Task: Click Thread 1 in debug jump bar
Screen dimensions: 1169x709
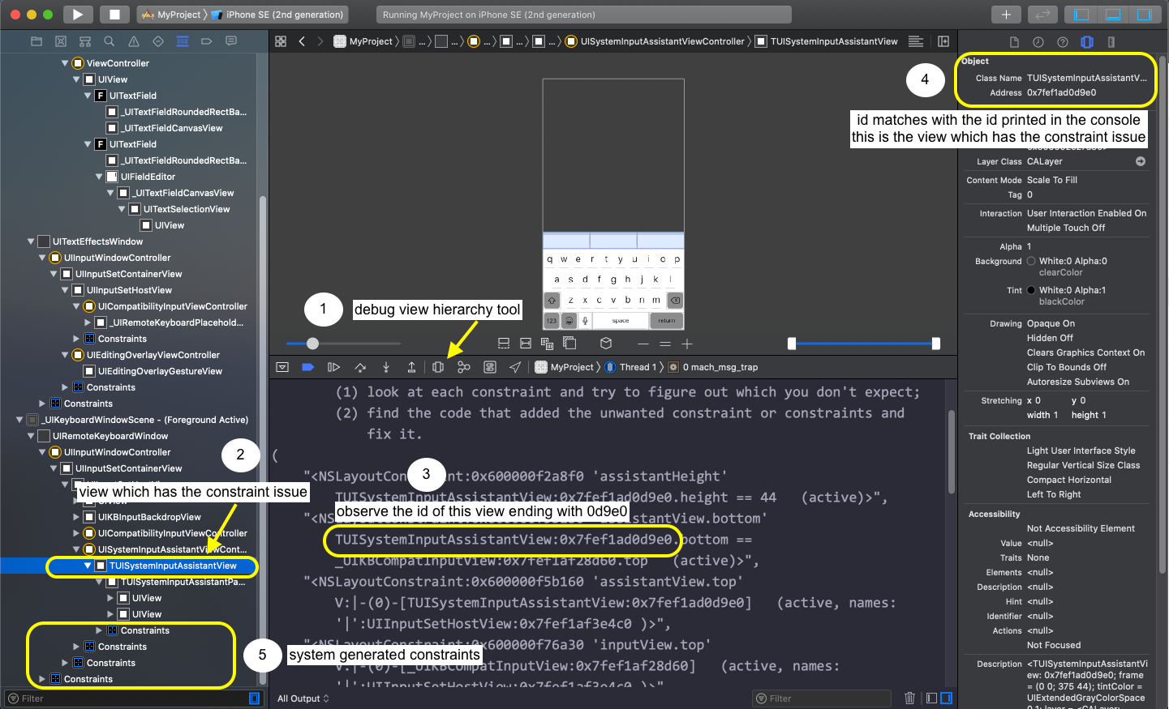Action: pos(631,367)
